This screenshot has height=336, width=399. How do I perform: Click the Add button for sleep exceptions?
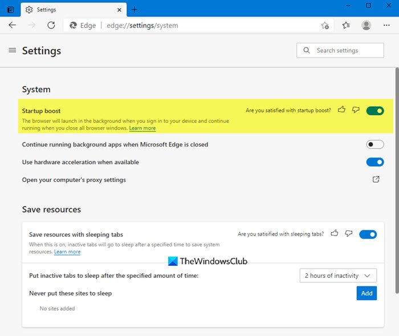[x=367, y=293]
